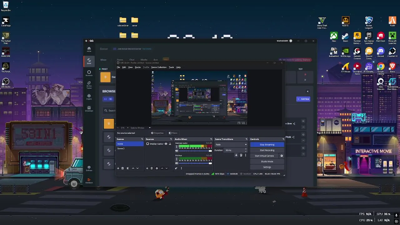Remove scene transition trash icon
The height and width of the screenshot is (225, 400).
tap(241, 155)
